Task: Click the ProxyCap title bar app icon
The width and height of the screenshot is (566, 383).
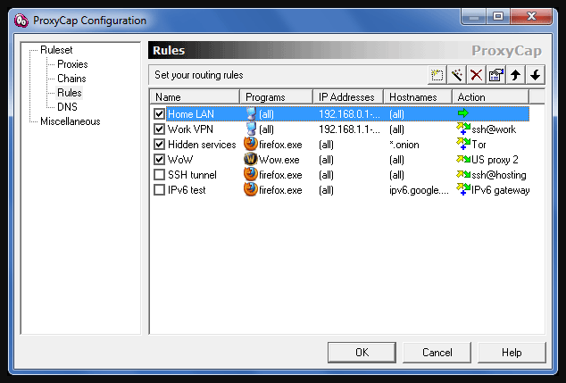Action: point(21,21)
